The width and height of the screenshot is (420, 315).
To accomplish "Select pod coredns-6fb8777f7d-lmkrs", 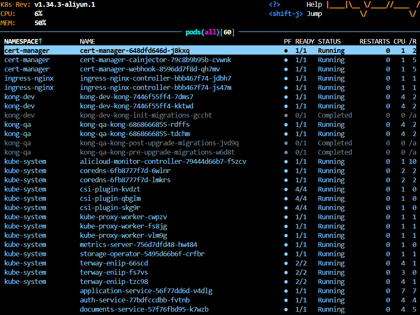I will (210, 180).
